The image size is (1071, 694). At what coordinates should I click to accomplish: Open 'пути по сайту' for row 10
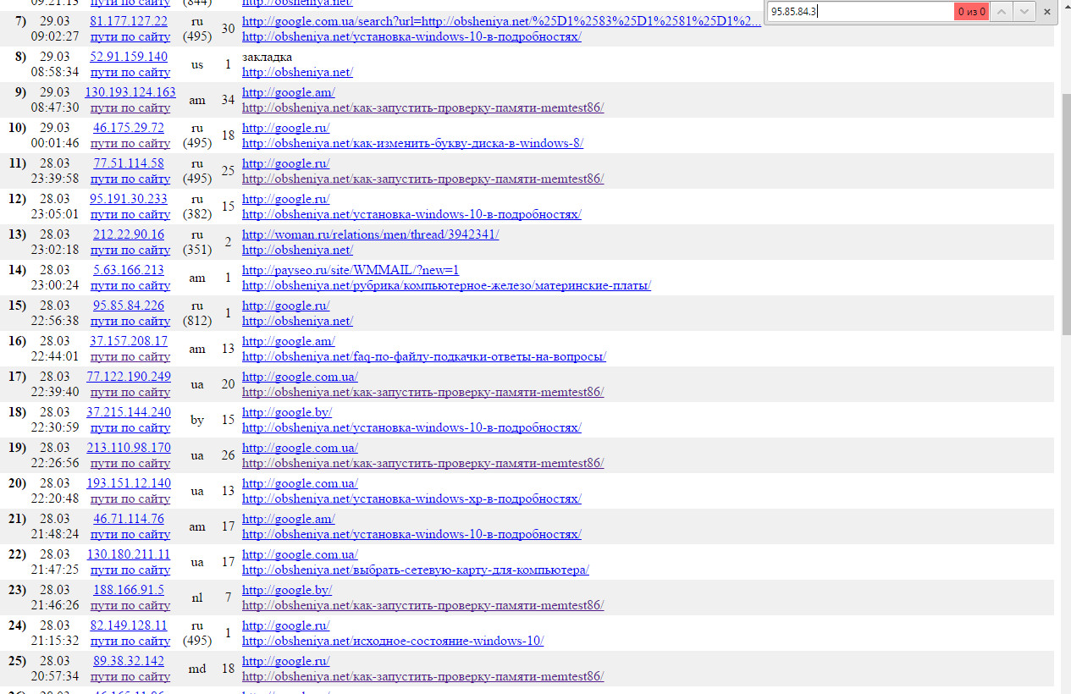coord(130,144)
